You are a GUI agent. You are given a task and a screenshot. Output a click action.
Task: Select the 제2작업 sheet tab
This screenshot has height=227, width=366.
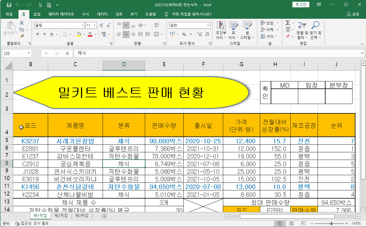point(61,216)
